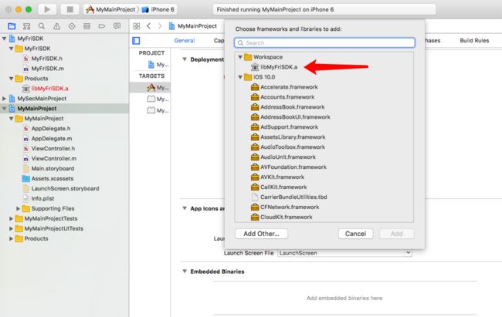Viewport: 502px width, 317px height.
Task: Collapse the MyMainProject project triangle
Action: pos(4,109)
